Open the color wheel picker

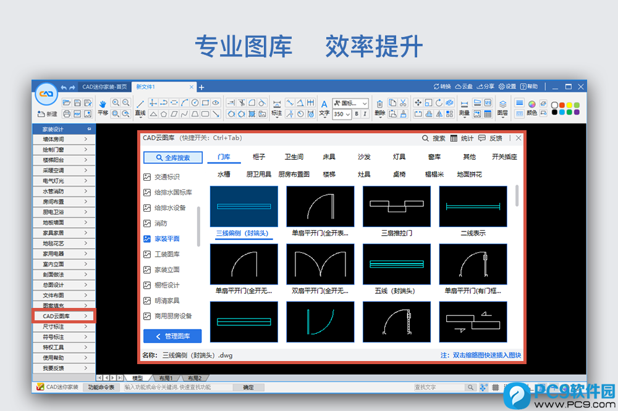pos(532,104)
